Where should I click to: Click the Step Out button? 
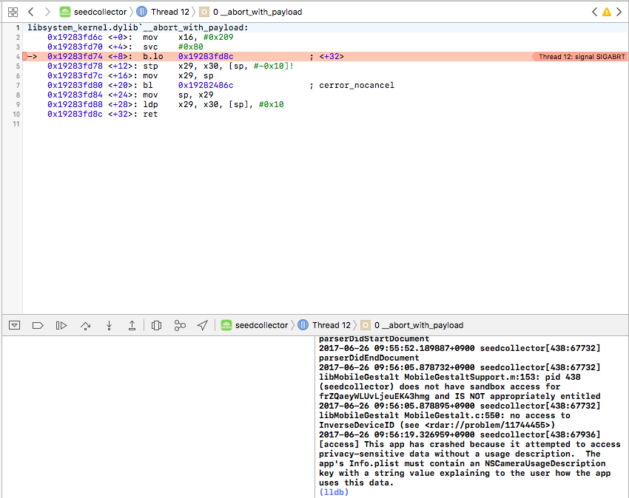[132, 325]
